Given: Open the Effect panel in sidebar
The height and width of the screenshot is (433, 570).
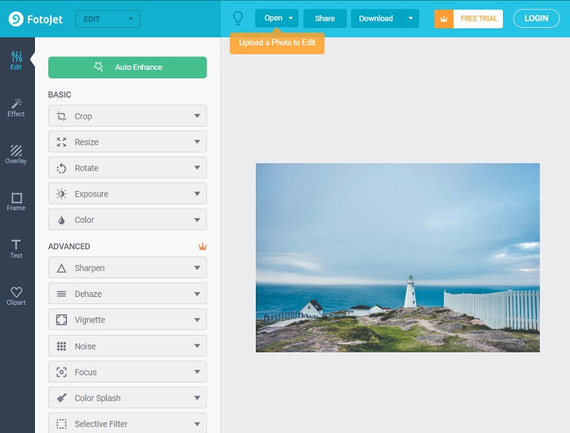Looking at the screenshot, I should point(16,108).
